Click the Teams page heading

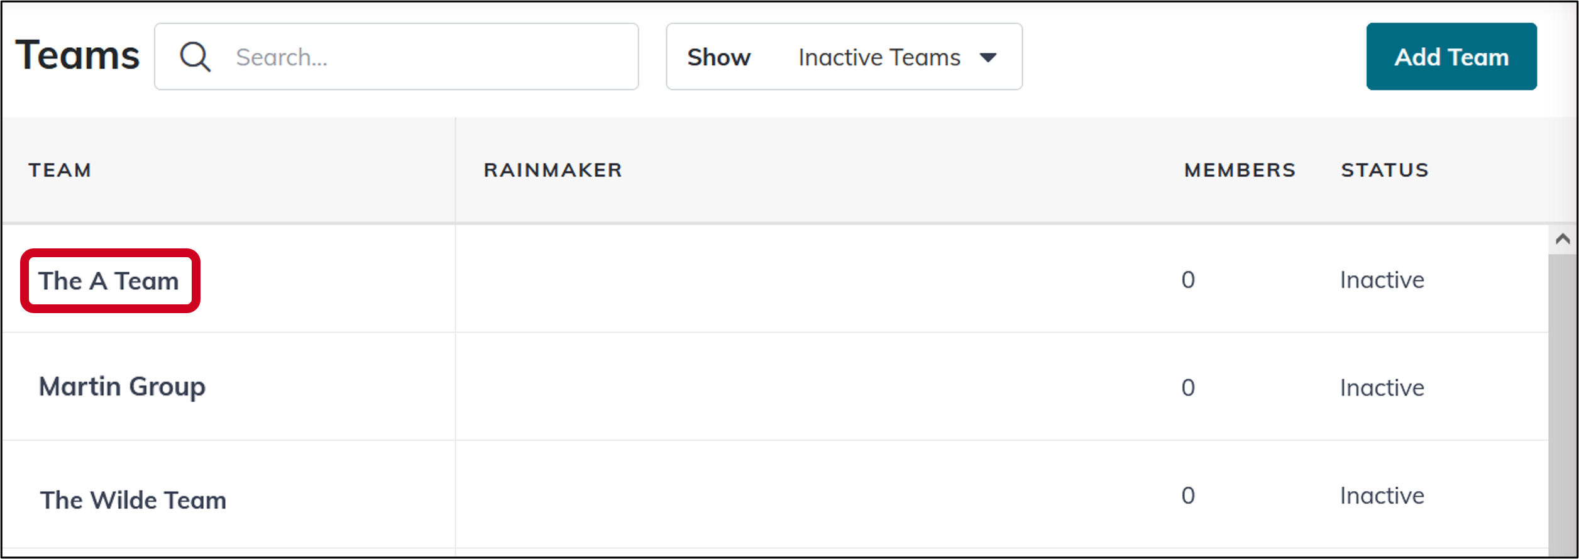click(77, 54)
